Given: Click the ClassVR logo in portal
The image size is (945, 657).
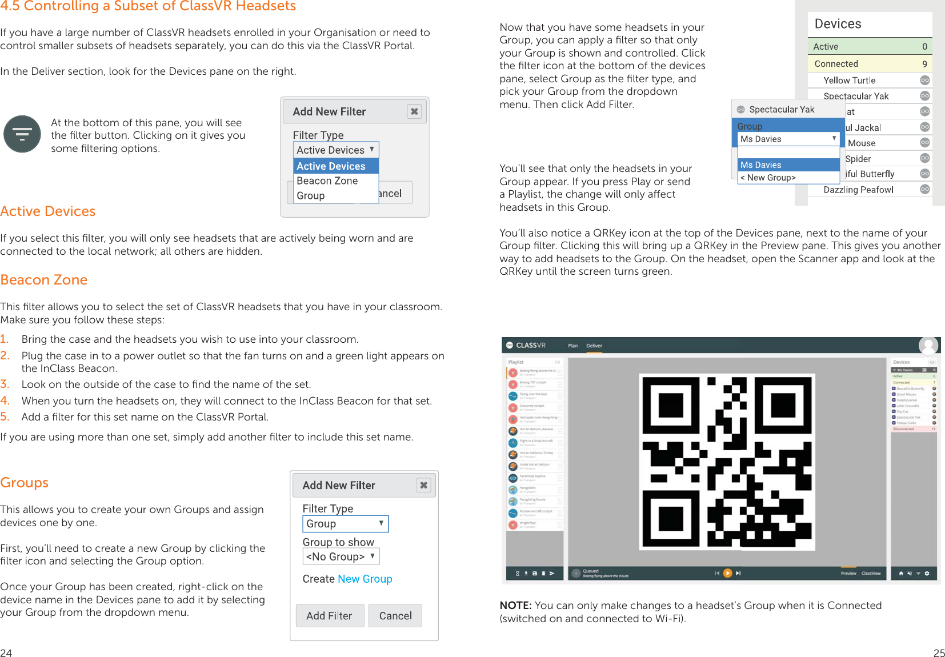Looking at the screenshot, I should [x=526, y=345].
